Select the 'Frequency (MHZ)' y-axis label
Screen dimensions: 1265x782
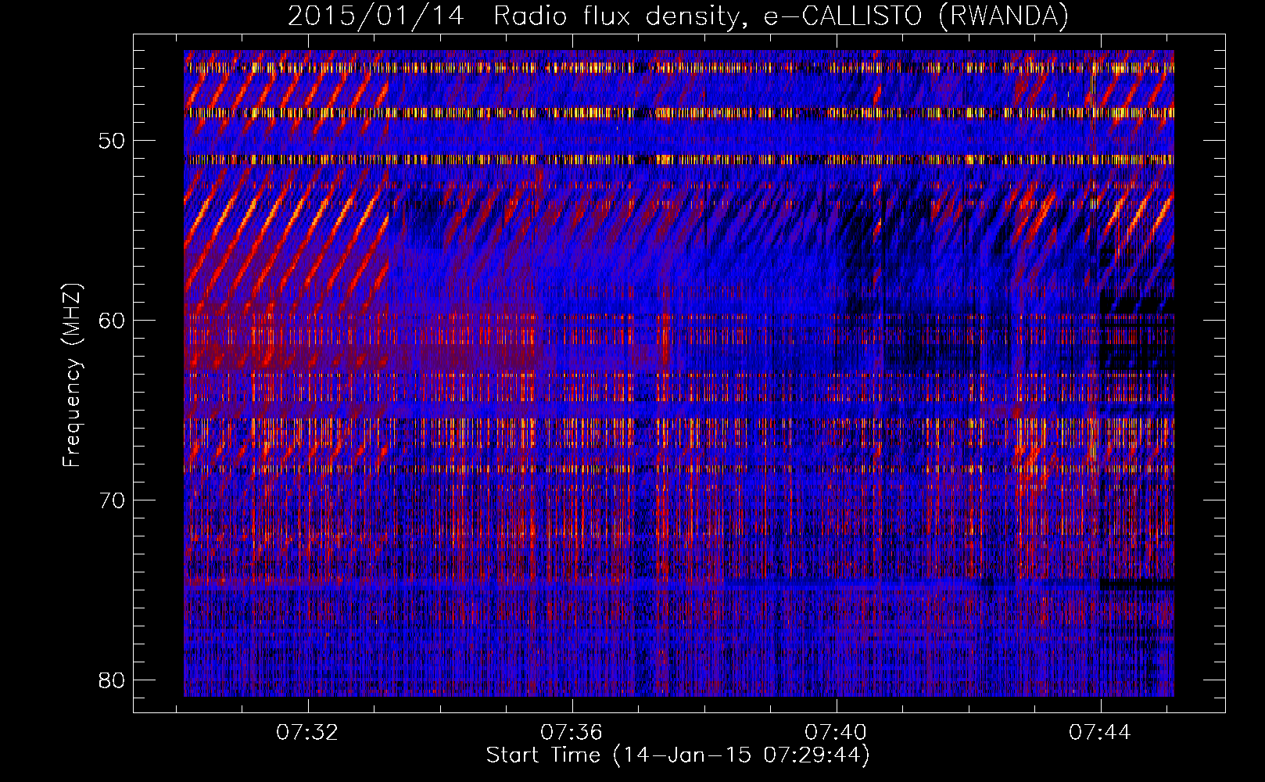click(x=72, y=375)
